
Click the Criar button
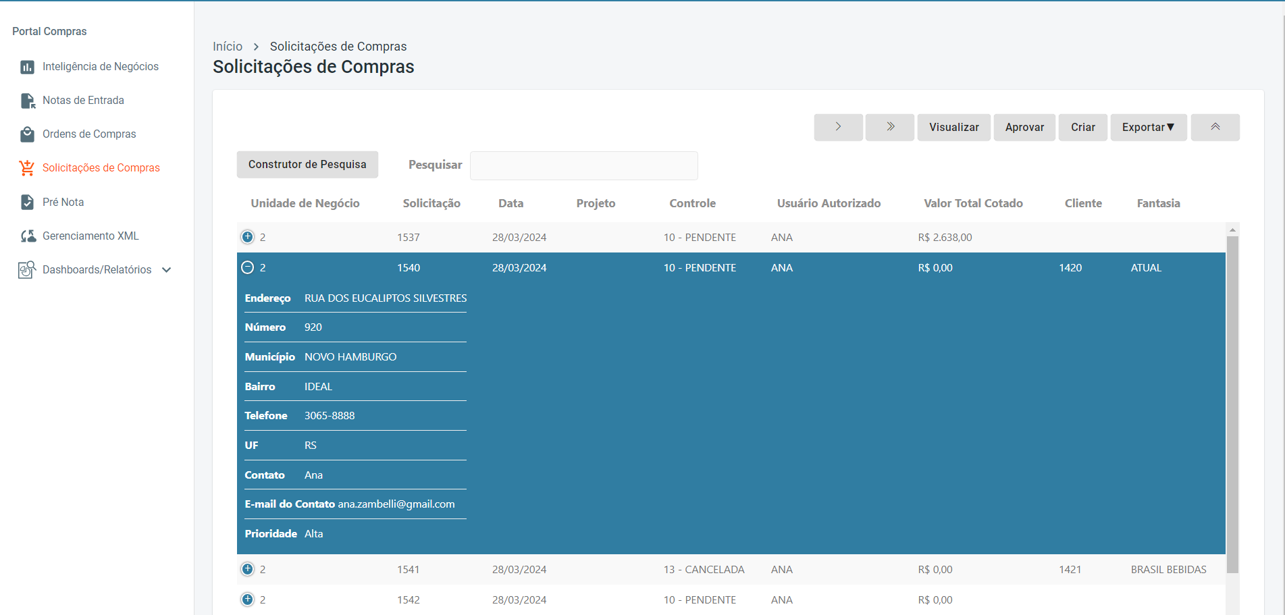tap(1083, 127)
